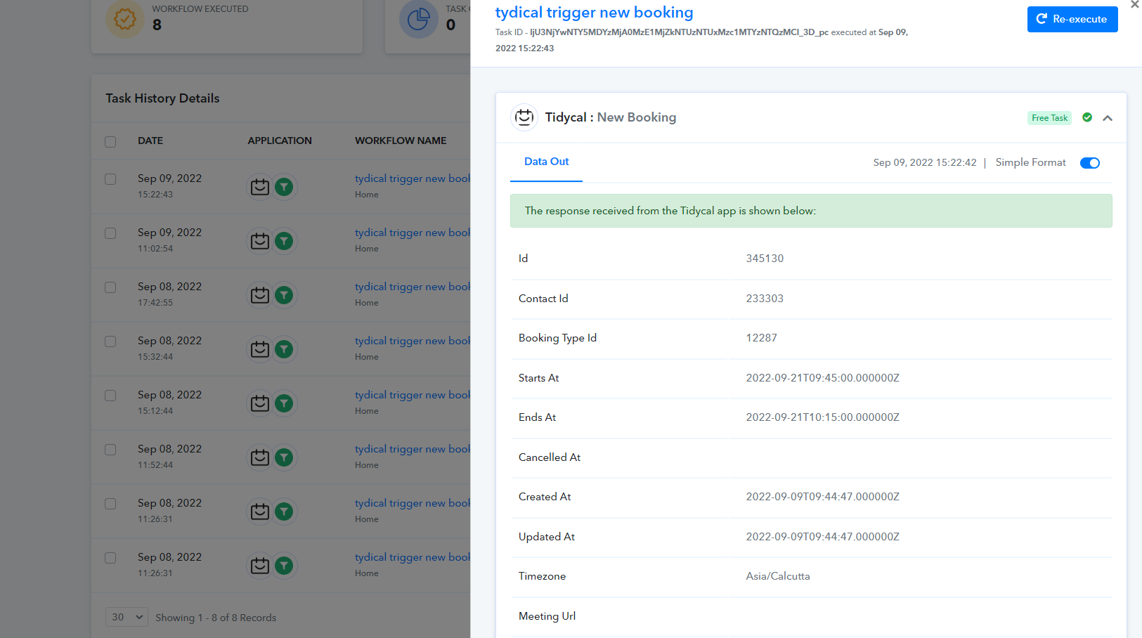Image resolution: width=1142 pixels, height=638 pixels.
Task: Click the Starts At timestamp value
Action: point(823,378)
